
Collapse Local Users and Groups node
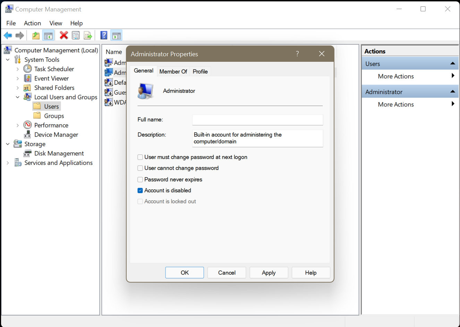(x=17, y=97)
